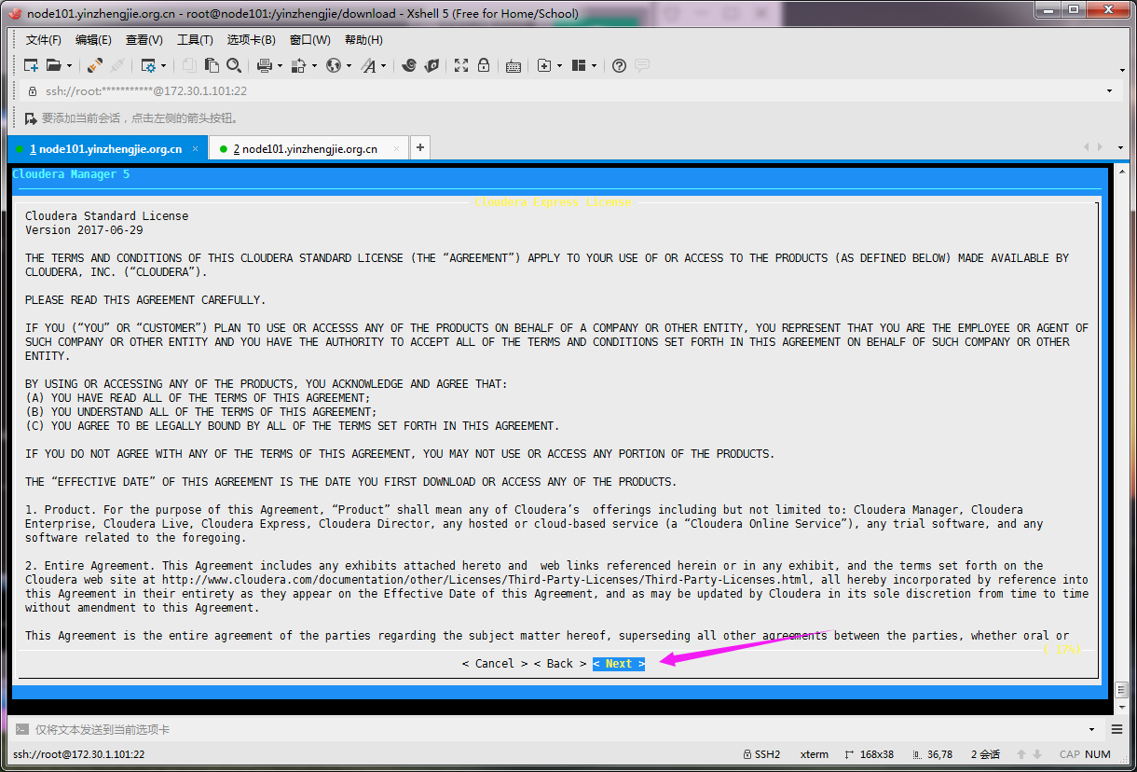Print using the printer icon
Image resolution: width=1137 pixels, height=772 pixels.
265,65
